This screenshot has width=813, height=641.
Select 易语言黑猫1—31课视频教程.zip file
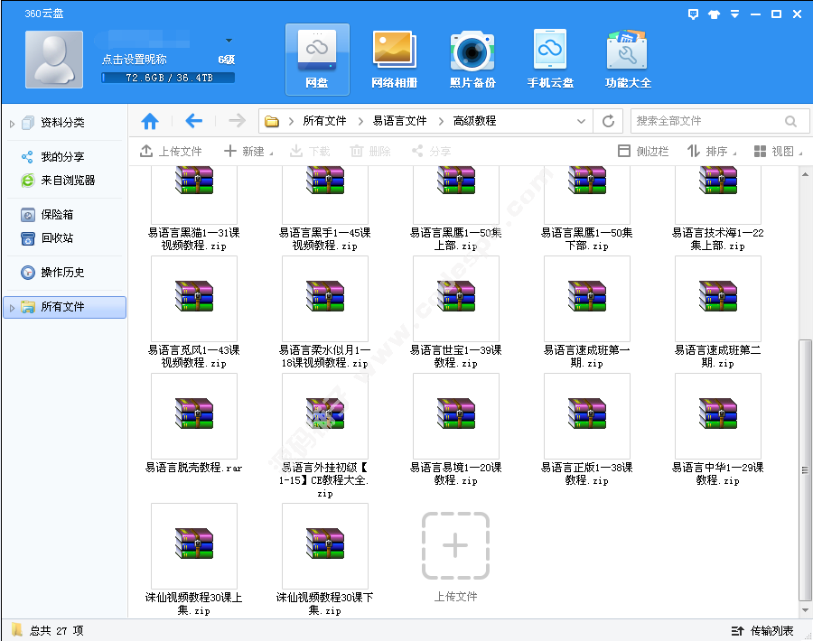pyautogui.click(x=194, y=209)
